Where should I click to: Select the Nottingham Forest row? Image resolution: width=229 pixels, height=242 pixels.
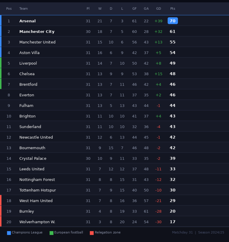37,180
